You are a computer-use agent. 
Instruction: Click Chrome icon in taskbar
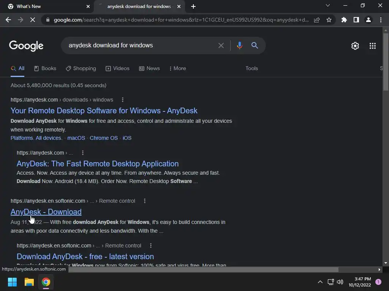pyautogui.click(x=46, y=282)
